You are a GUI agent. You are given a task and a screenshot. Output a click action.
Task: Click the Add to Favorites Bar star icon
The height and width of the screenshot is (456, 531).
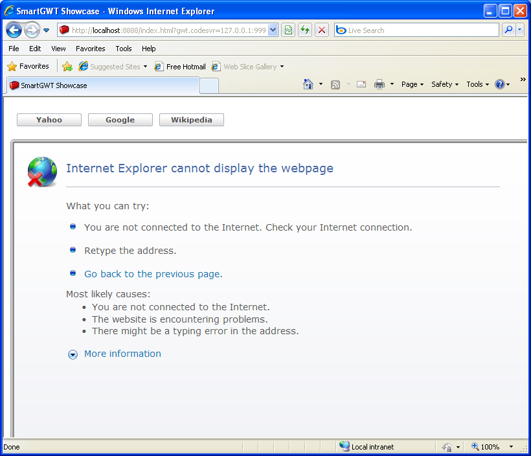67,67
